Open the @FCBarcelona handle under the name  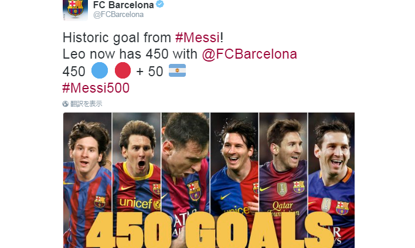(x=118, y=15)
